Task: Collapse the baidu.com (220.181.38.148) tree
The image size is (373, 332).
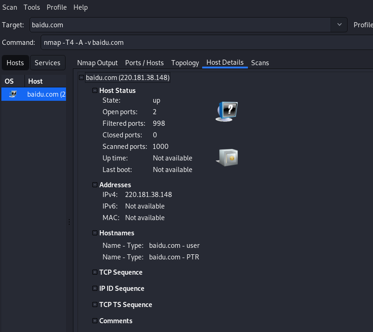Action: (81, 78)
